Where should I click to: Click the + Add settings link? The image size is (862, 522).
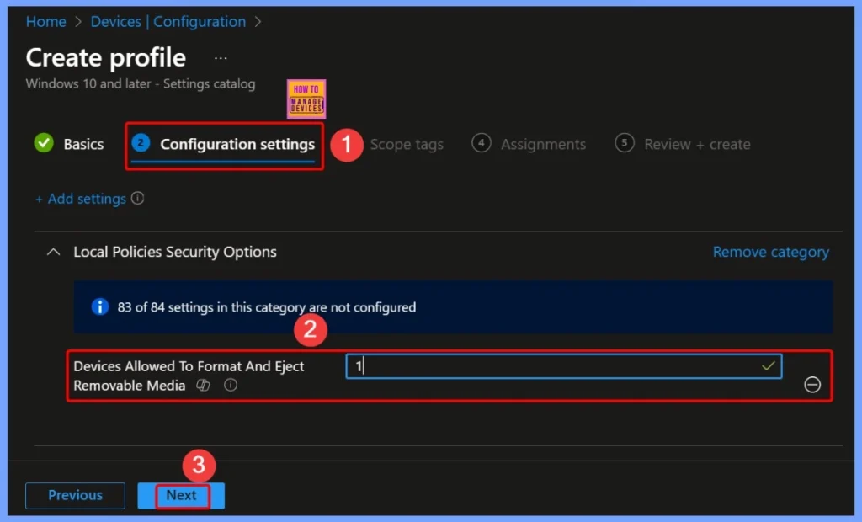(x=80, y=199)
